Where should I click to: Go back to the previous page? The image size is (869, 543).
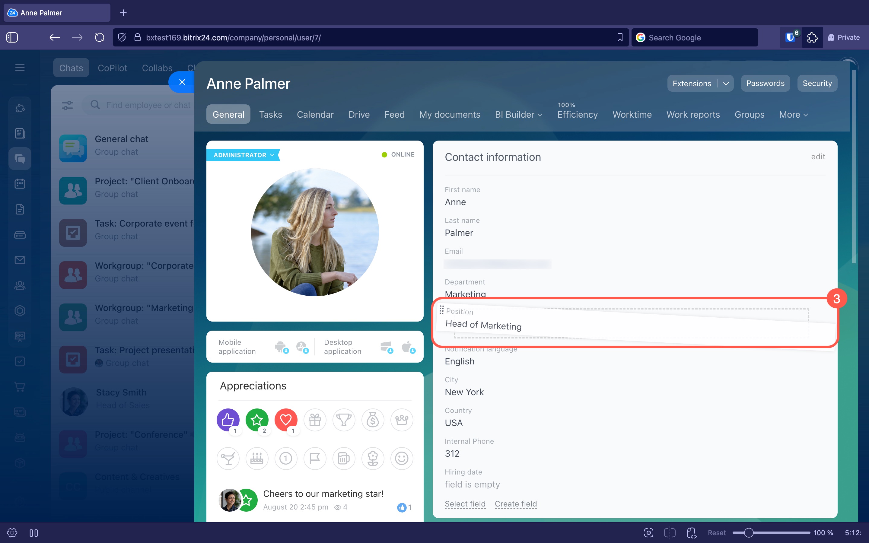click(x=55, y=37)
